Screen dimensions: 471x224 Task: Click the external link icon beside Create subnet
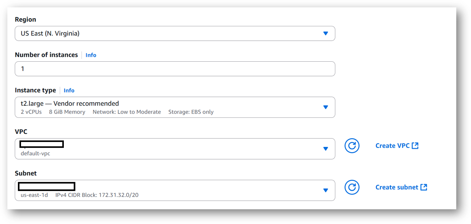point(423,187)
